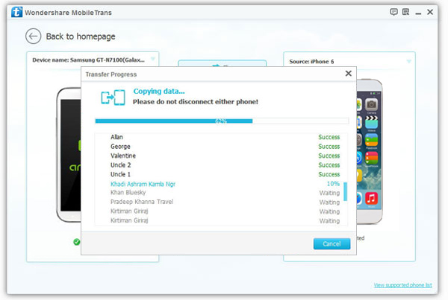Viewport: 448px width, 300px height.
Task: Open the feedback chat icon in title bar
Action: [x=393, y=12]
